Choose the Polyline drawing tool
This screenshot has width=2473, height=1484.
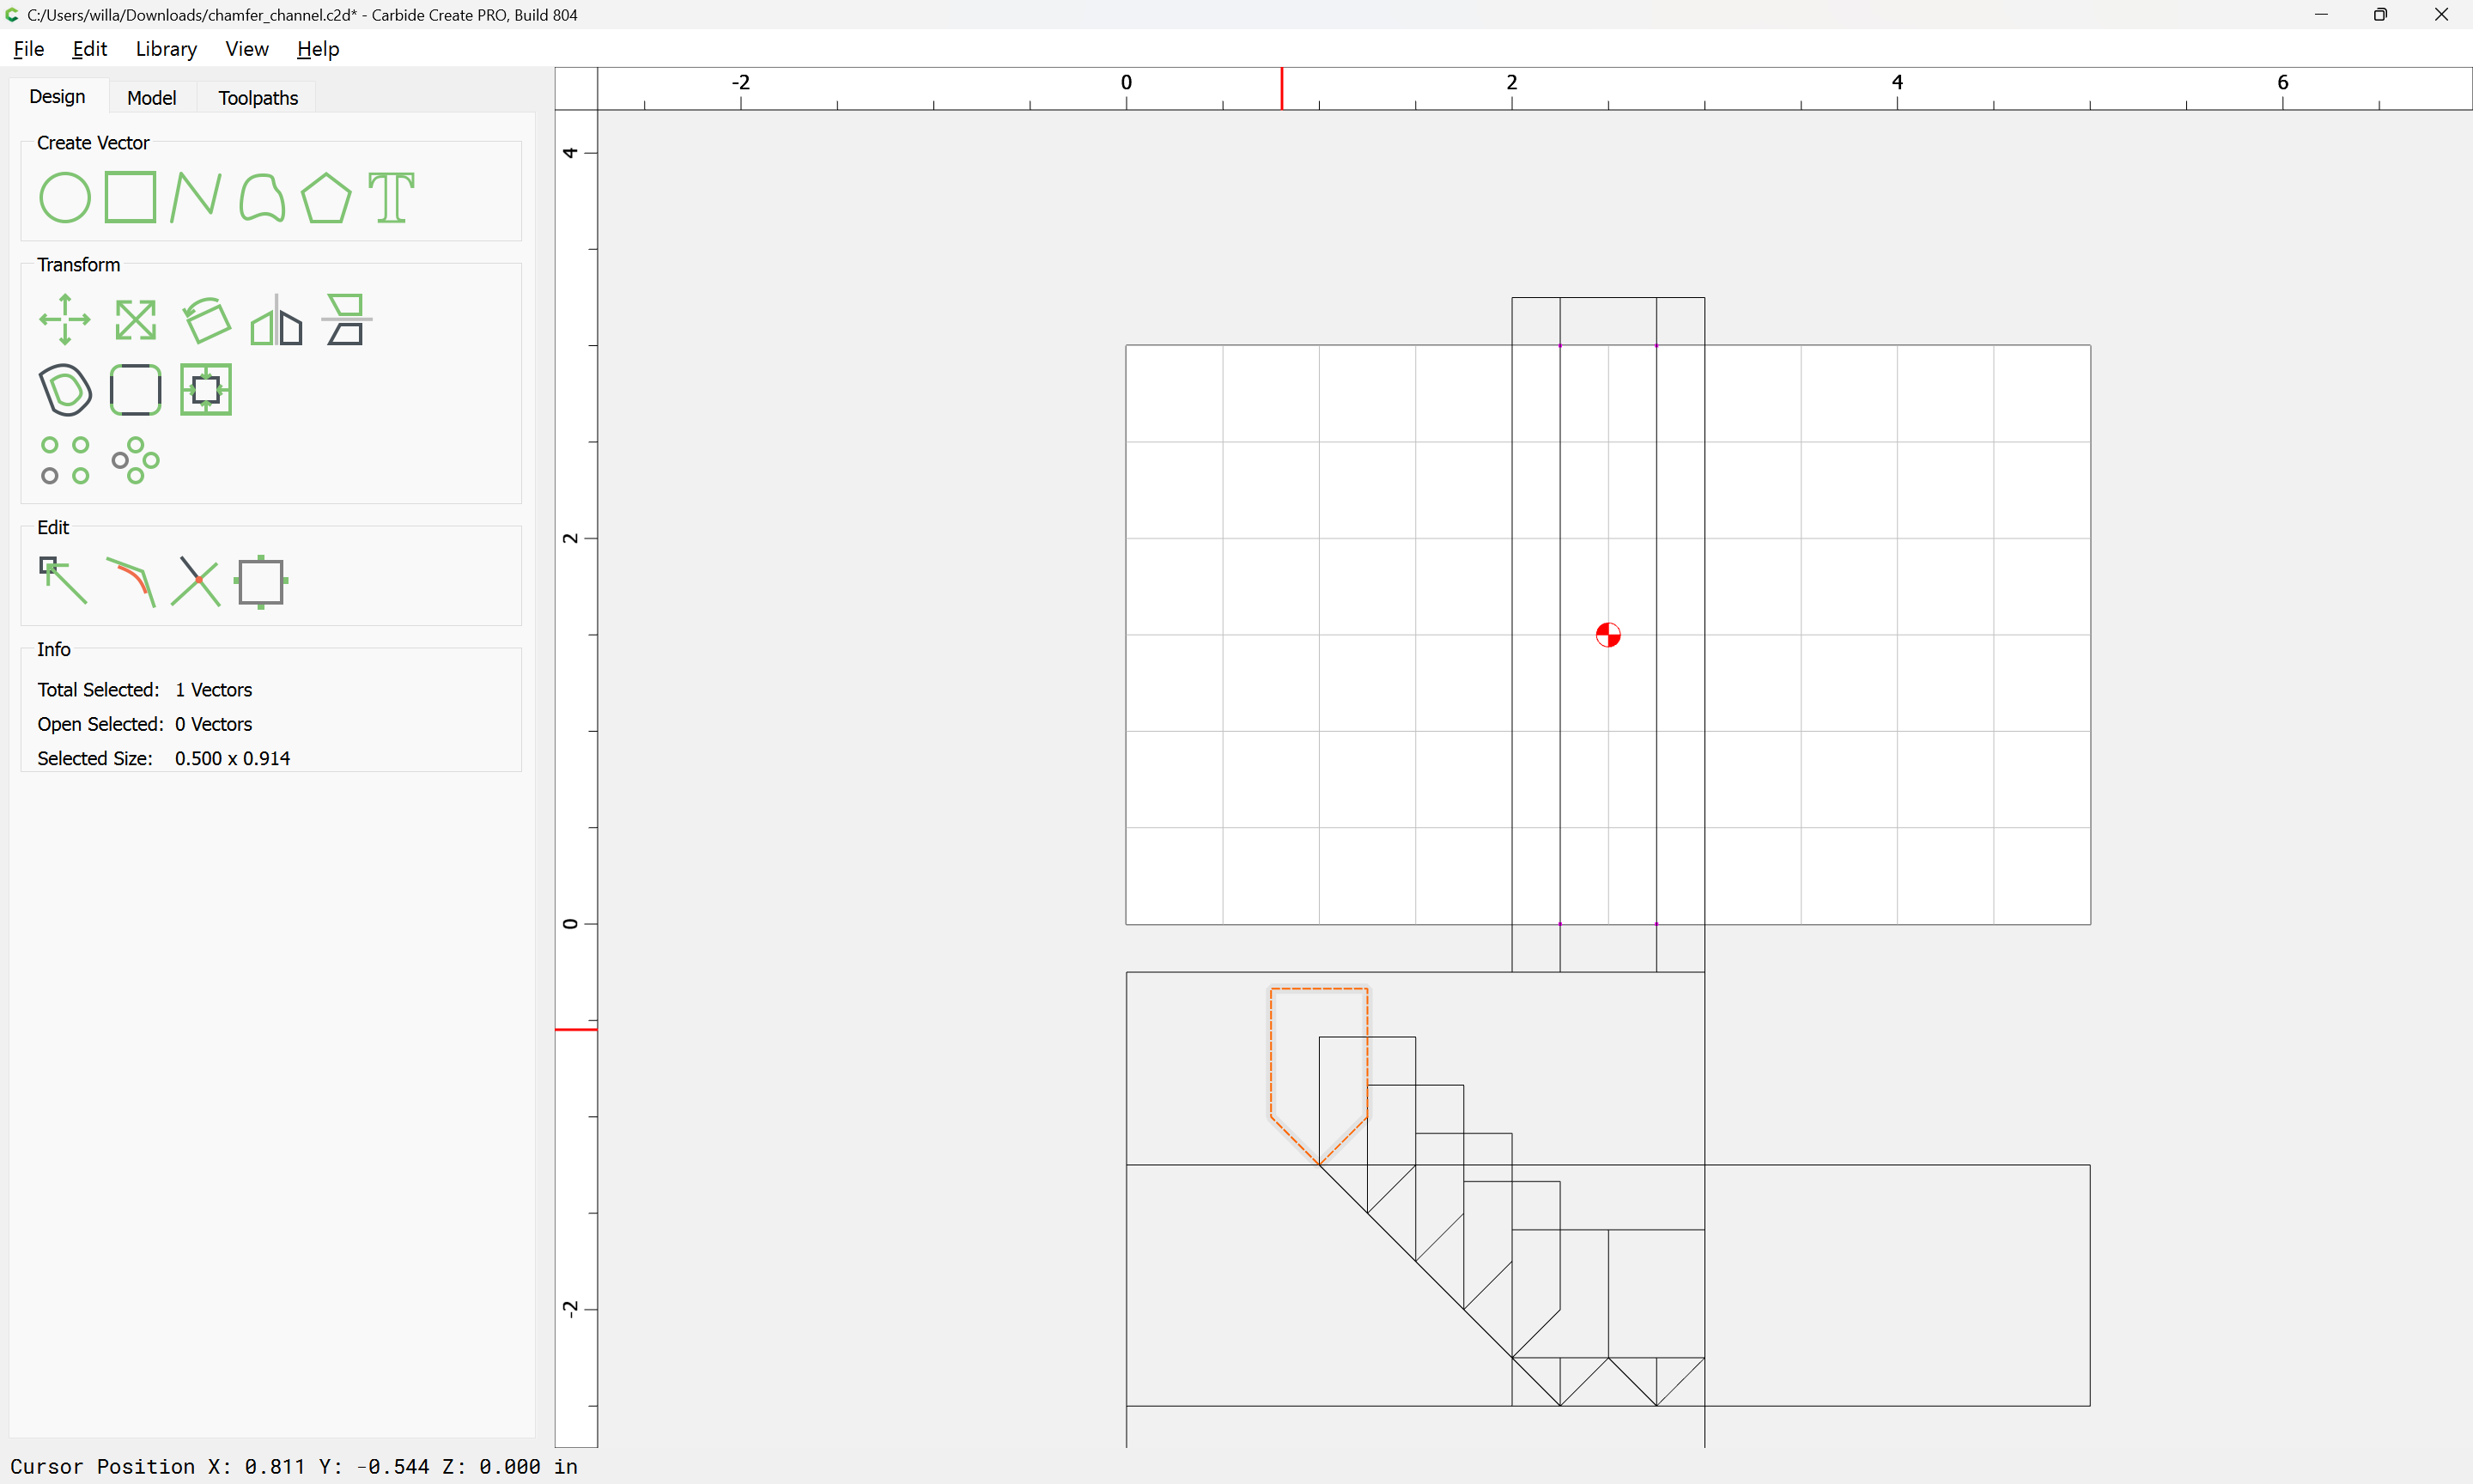pyautogui.click(x=195, y=197)
